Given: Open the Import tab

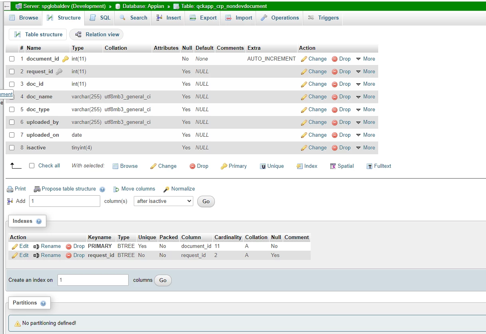Looking at the screenshot, I should coord(238,18).
